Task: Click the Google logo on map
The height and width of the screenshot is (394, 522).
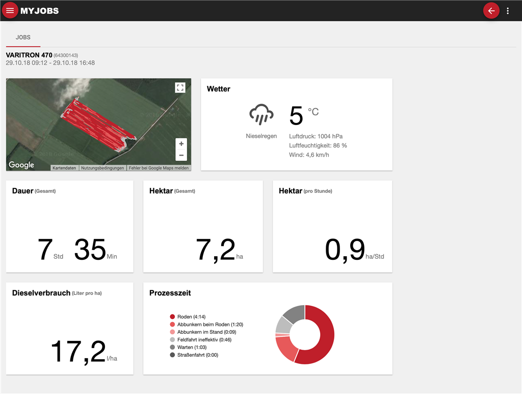Action: pyautogui.click(x=21, y=165)
